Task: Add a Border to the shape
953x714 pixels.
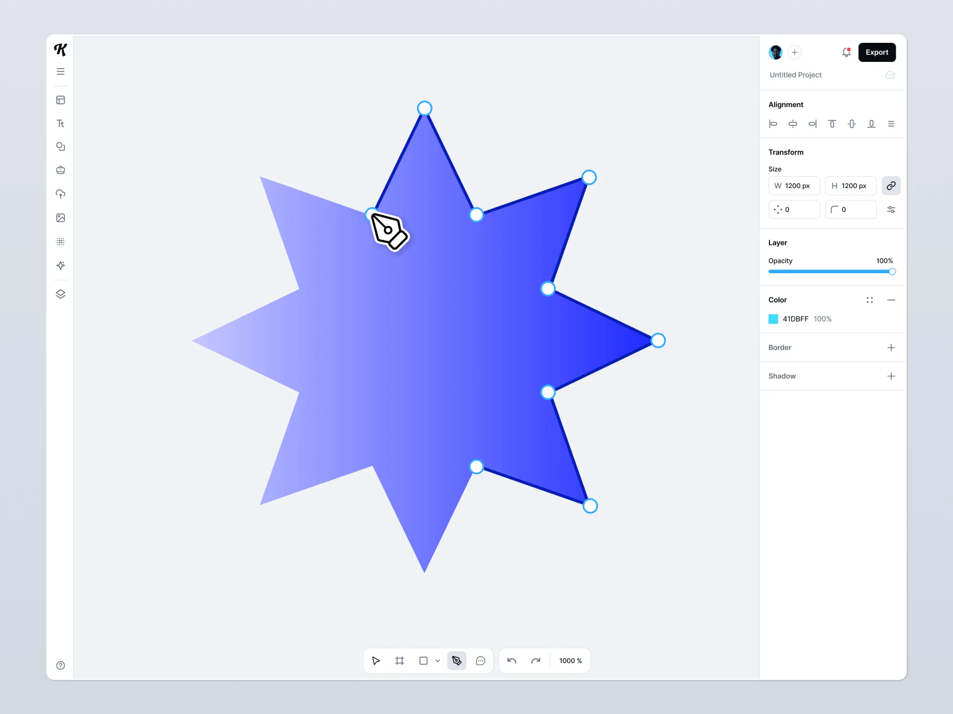Action: [x=892, y=347]
